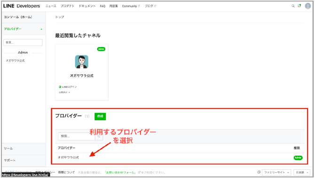Select プロバイダー in the sidebar
The image size is (315, 178).
point(13,29)
